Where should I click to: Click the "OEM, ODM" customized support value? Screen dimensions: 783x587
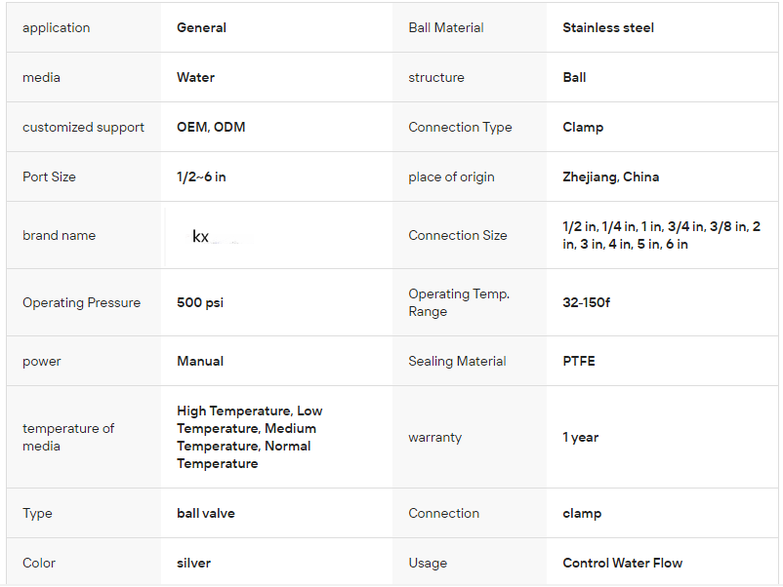[211, 128]
